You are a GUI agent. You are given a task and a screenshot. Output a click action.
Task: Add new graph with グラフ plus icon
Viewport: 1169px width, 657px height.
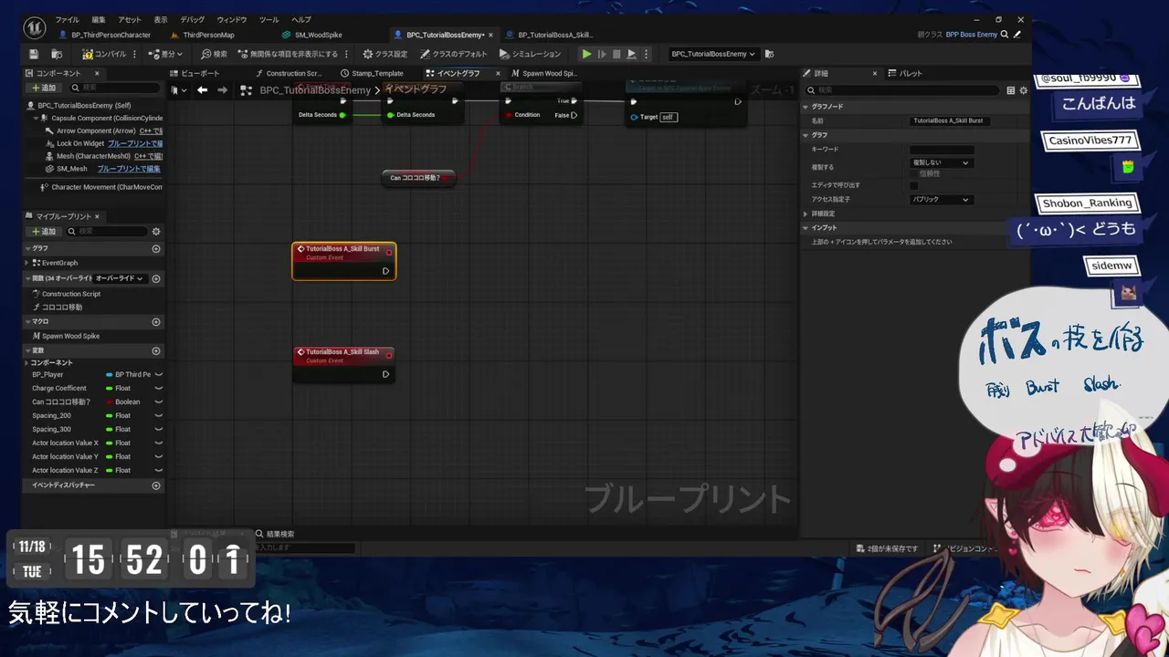156,248
